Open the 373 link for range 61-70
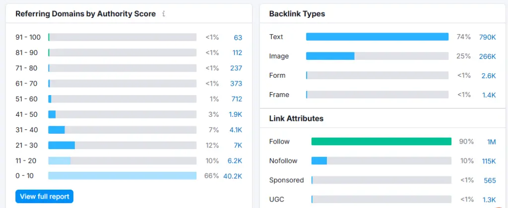This screenshot has height=208, width=508. coord(236,83)
